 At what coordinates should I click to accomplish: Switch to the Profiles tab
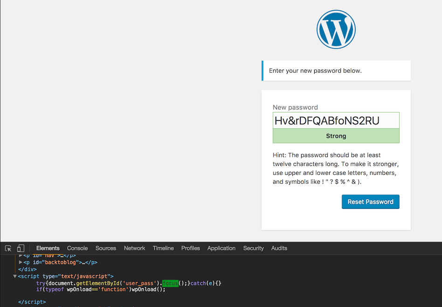tap(191, 248)
